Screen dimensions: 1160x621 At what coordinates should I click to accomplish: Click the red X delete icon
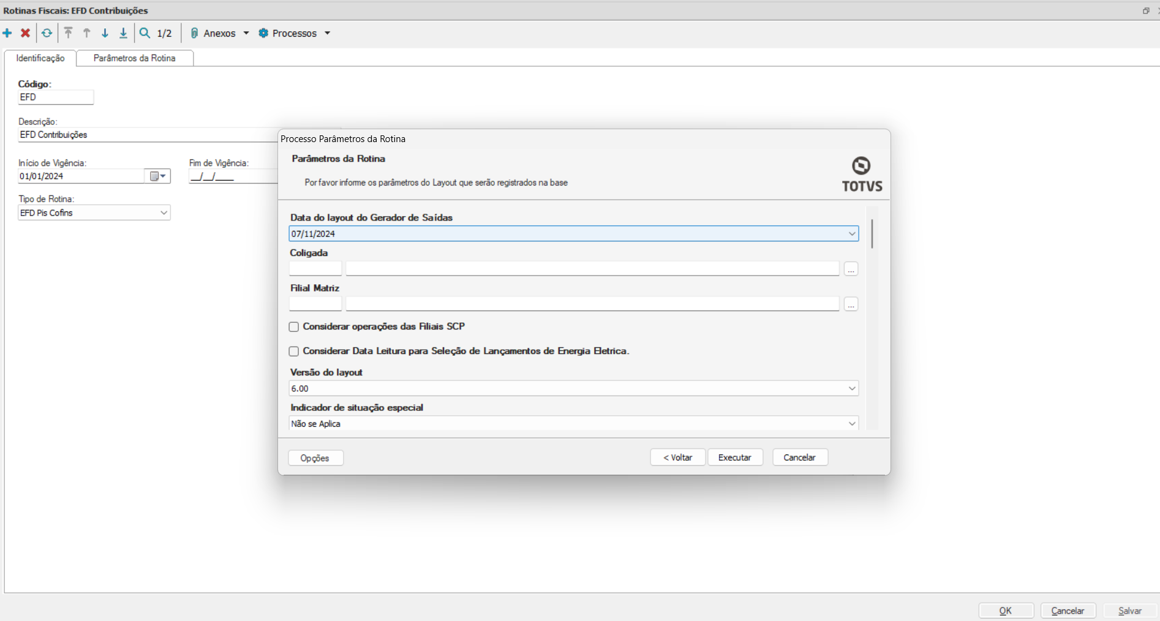point(26,33)
